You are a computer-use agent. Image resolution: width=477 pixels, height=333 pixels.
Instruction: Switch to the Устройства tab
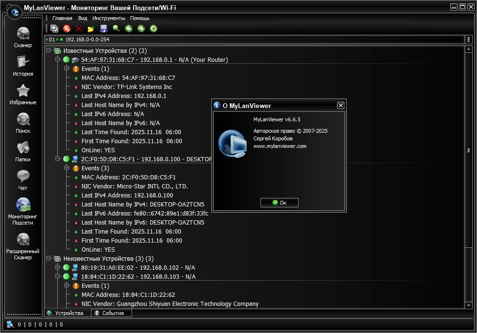68,313
